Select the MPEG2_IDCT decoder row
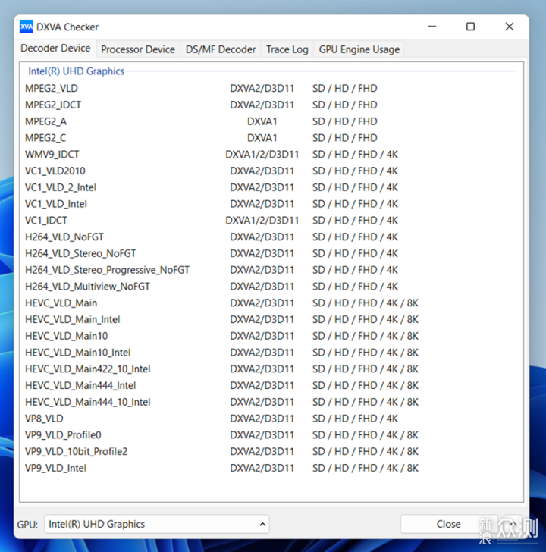The image size is (546, 552). 271,105
